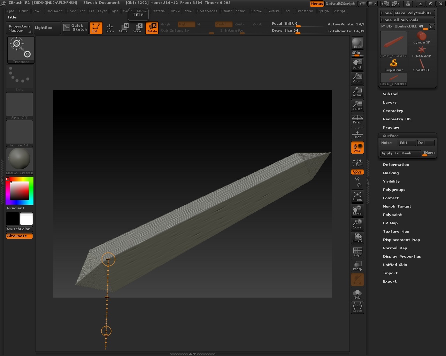Screen dimensions: 446x356
Task: Select the top shelf Rotate icon
Action: 152,28
